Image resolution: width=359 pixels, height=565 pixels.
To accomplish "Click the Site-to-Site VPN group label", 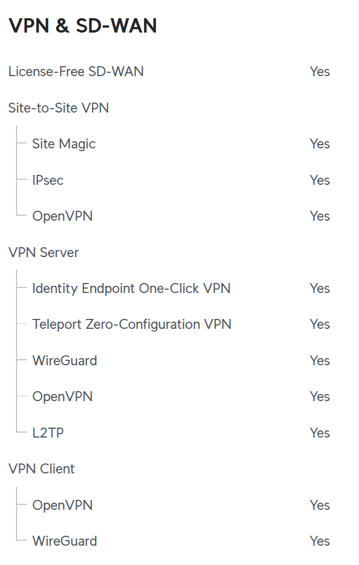I will click(x=58, y=108).
